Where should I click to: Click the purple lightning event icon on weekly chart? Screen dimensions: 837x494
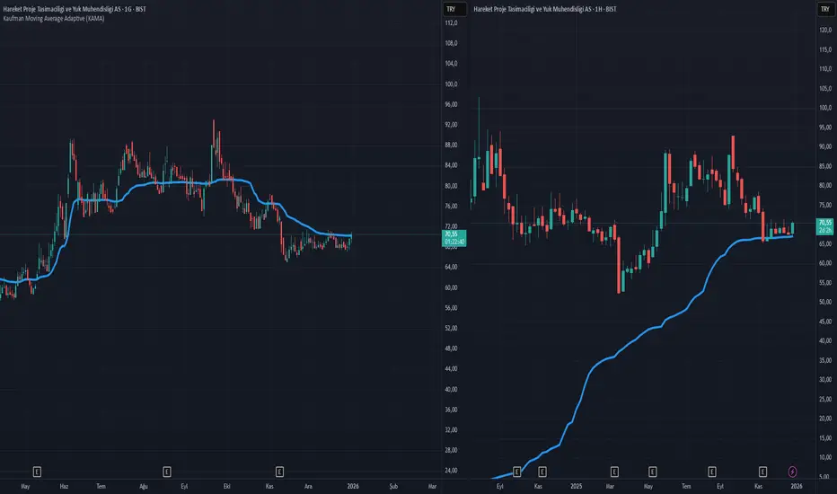[792, 472]
